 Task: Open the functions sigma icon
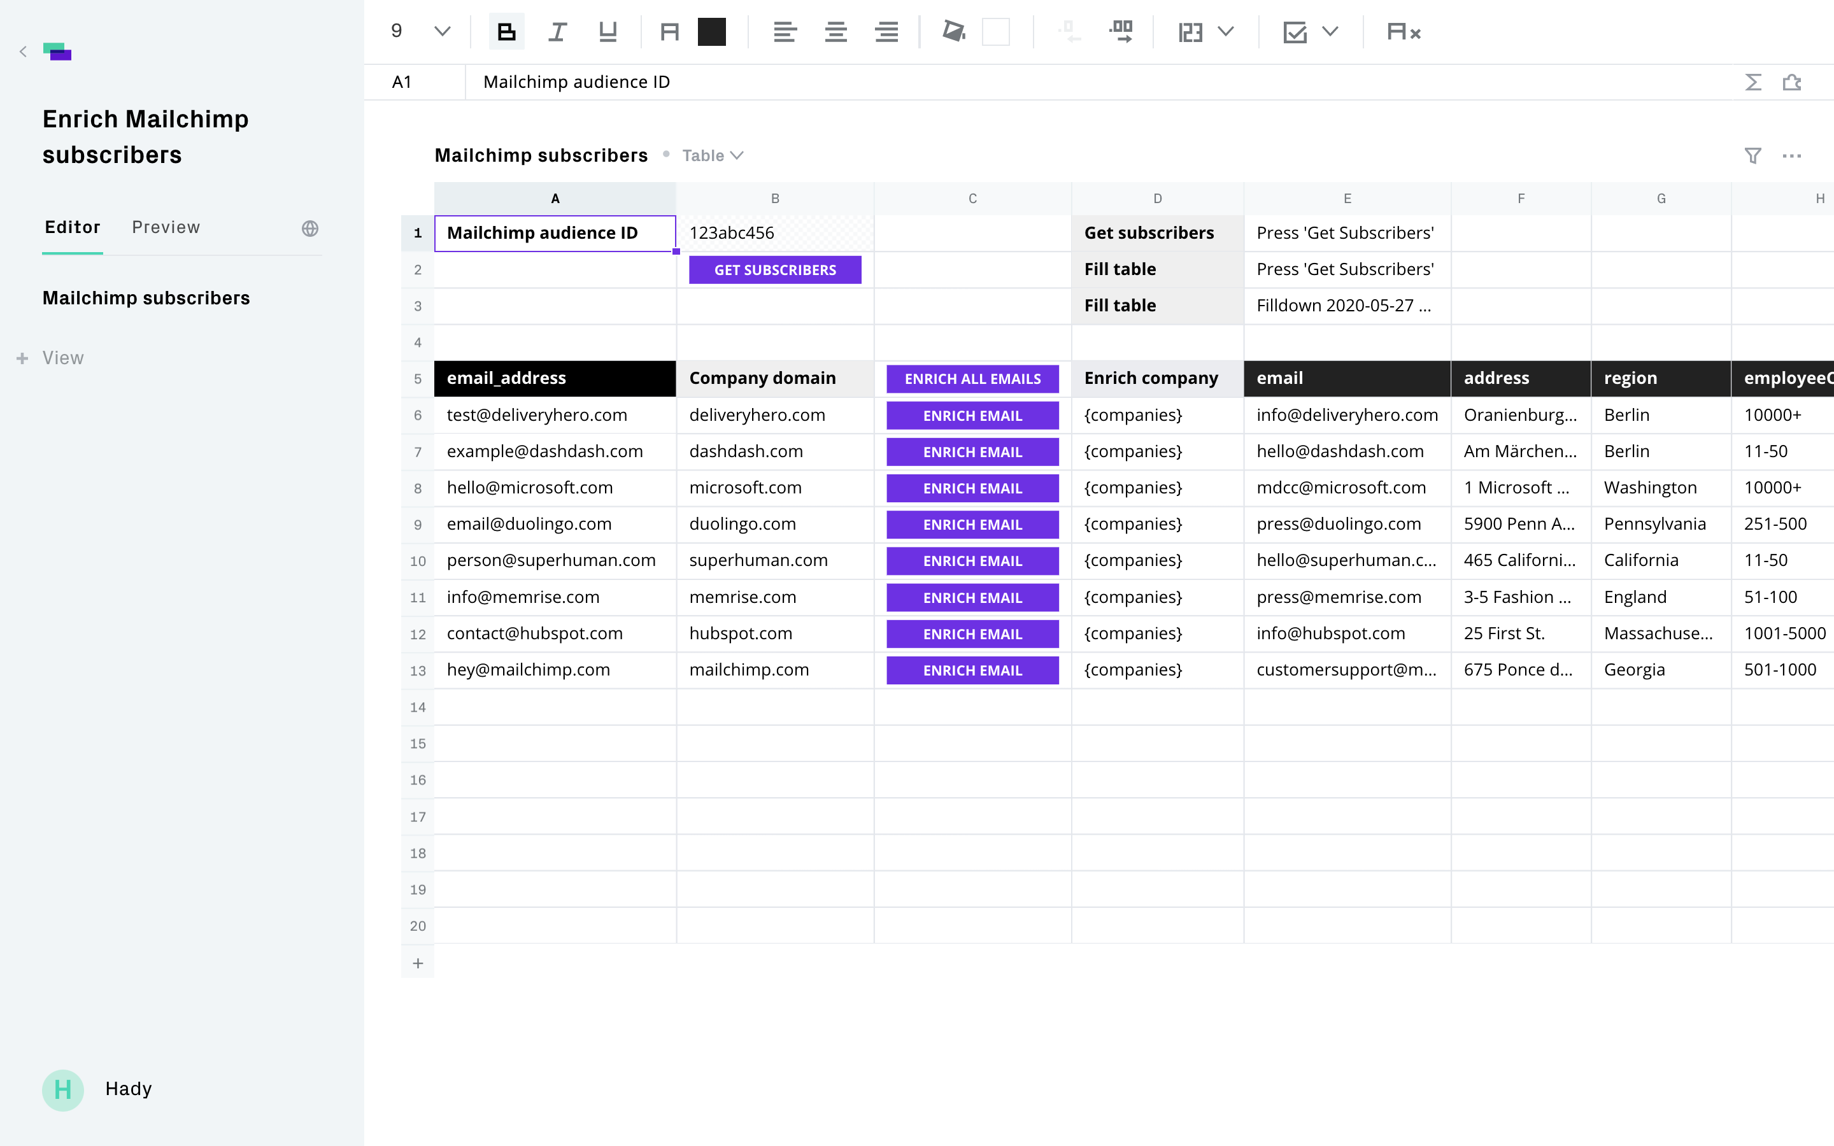(1753, 82)
